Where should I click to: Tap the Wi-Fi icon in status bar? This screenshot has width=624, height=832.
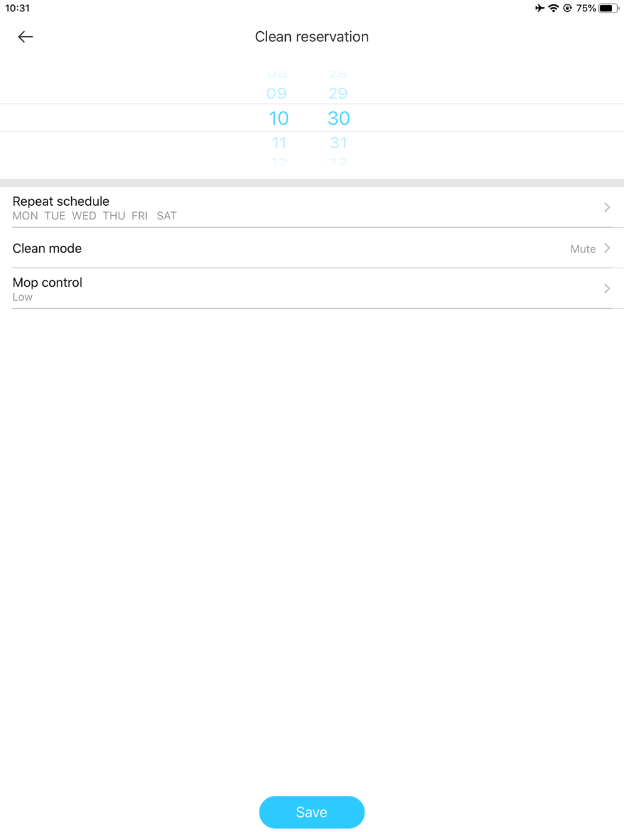(x=553, y=8)
